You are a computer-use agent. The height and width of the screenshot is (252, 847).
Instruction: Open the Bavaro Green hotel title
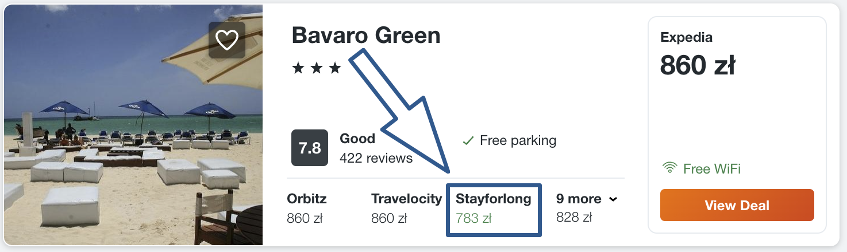366,36
